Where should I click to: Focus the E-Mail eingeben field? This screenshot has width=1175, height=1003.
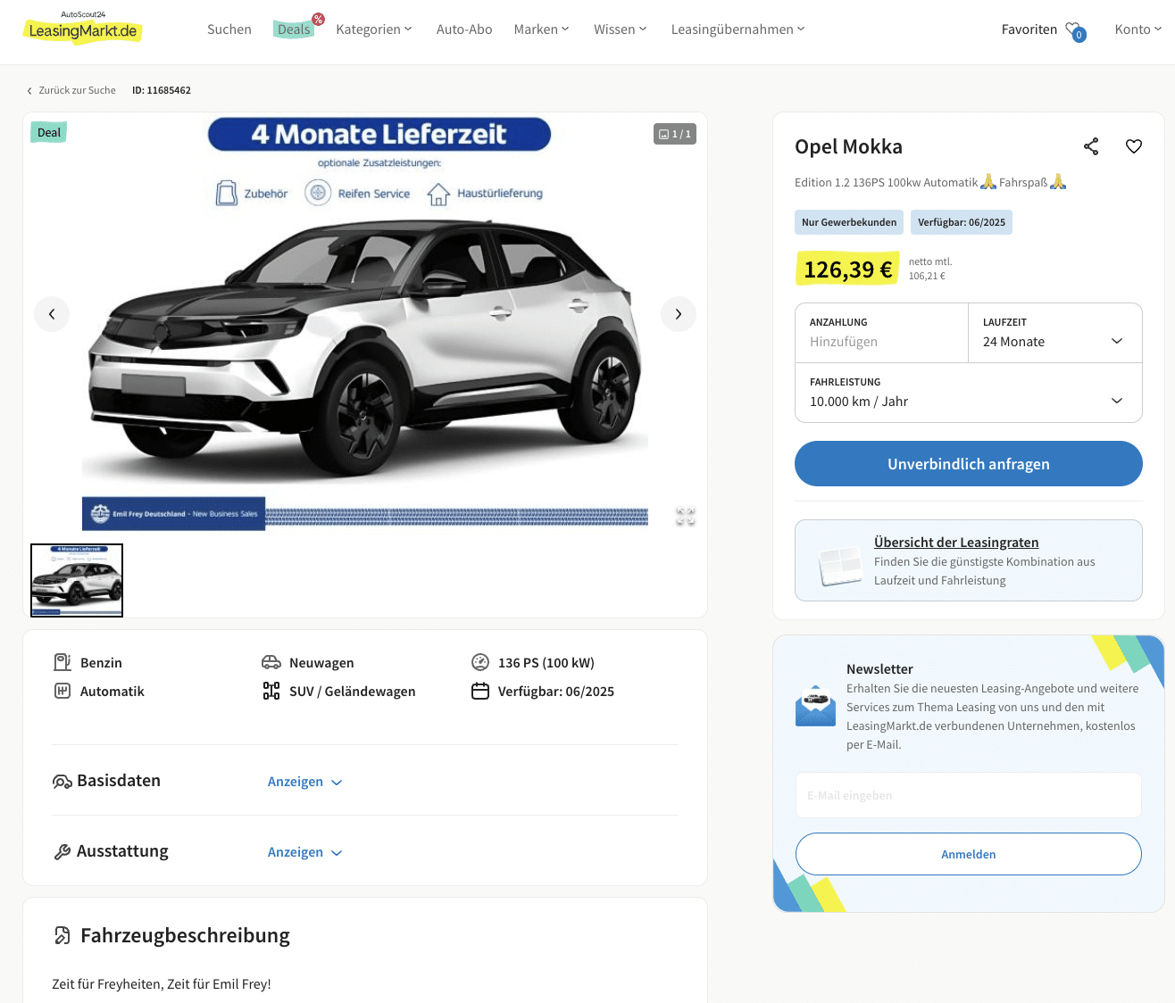969,795
